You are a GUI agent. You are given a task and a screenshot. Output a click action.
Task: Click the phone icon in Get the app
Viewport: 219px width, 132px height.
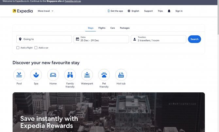tap(109, 11)
